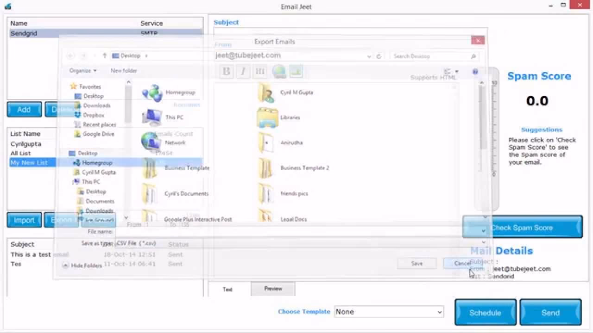
Task: Switch to the Text tab
Action: [227, 289]
